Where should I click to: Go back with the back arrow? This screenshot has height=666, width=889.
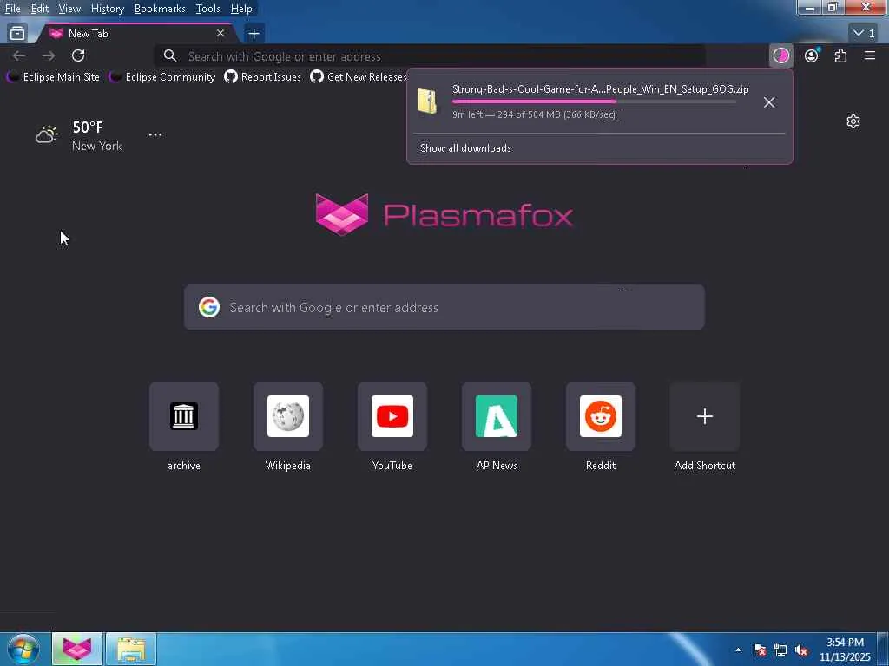(x=19, y=55)
